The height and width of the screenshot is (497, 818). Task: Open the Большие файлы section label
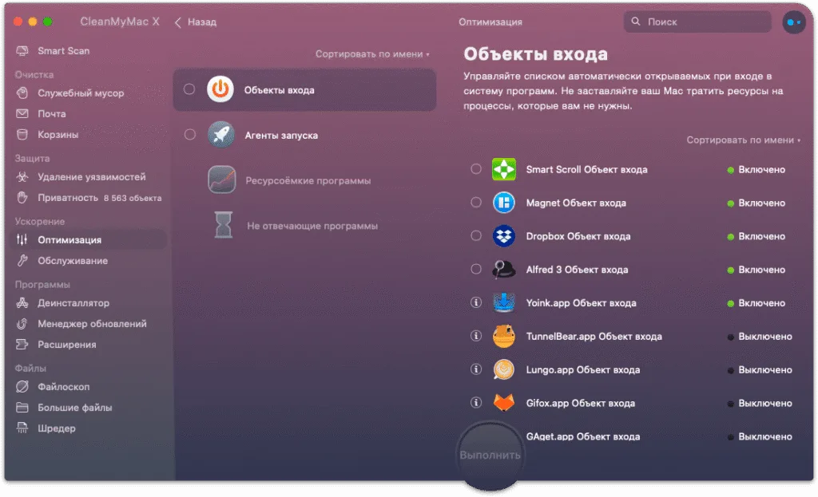(x=74, y=408)
